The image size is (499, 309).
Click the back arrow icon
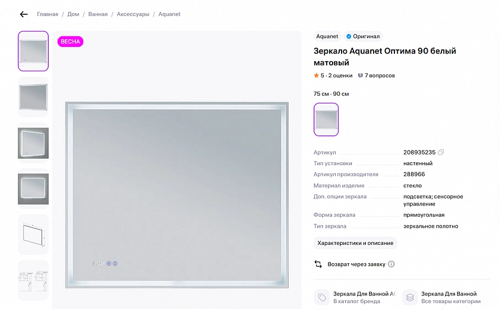[24, 14]
